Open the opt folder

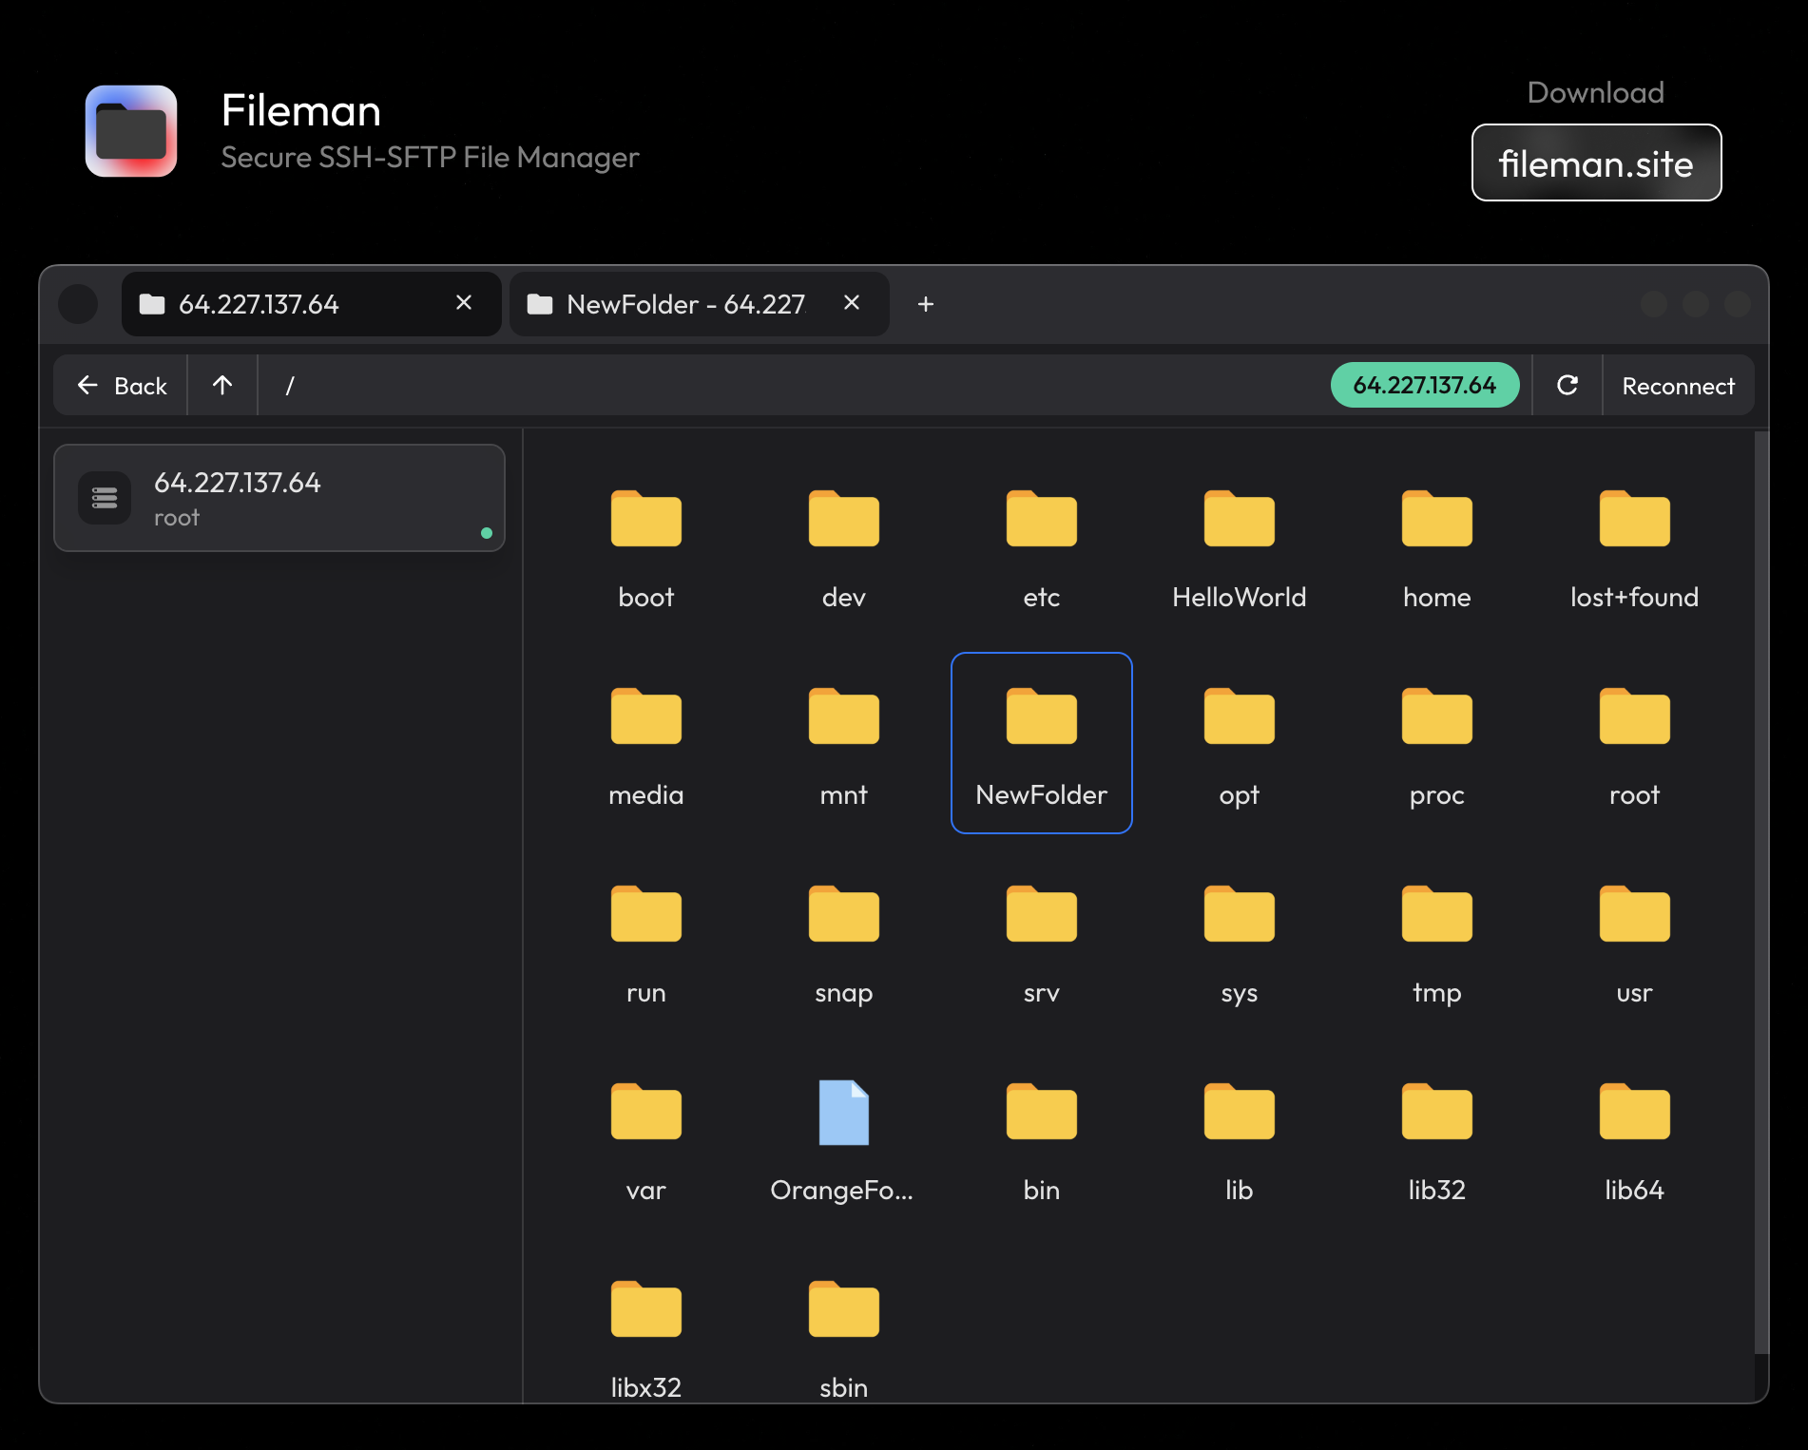click(1240, 743)
